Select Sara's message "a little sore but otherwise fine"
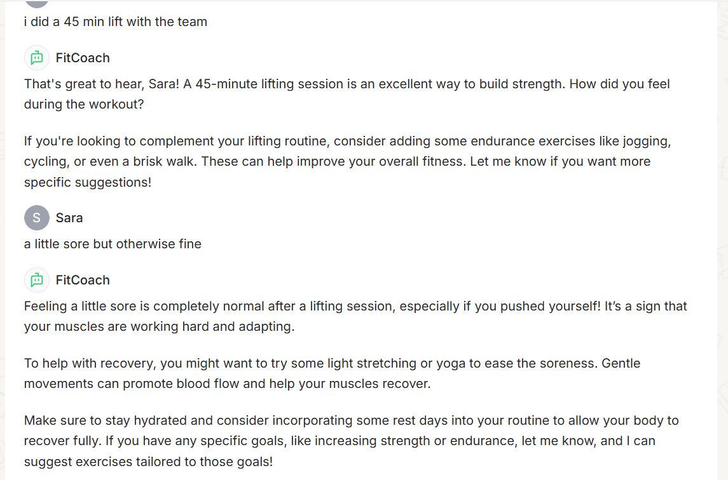Screen dimensions: 728x480 click(x=113, y=244)
